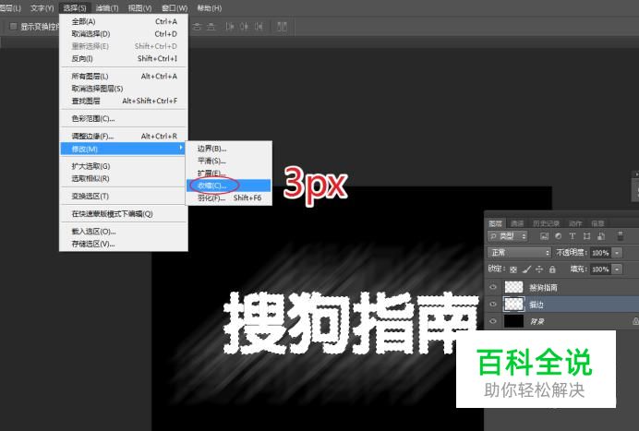This screenshot has height=431, width=639.
Task: Choose 选取相似(R) menu item
Action: [124, 178]
